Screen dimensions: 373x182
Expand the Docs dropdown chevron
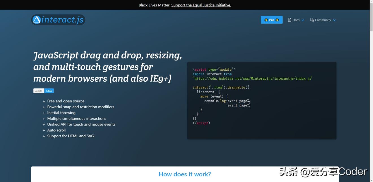tap(303, 20)
